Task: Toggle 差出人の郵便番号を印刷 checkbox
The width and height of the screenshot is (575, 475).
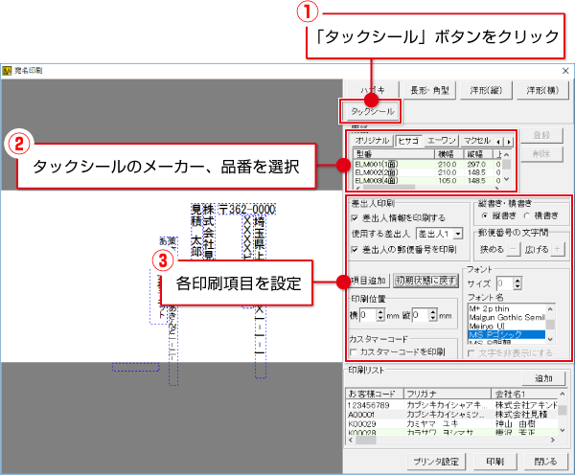Action: tap(355, 250)
